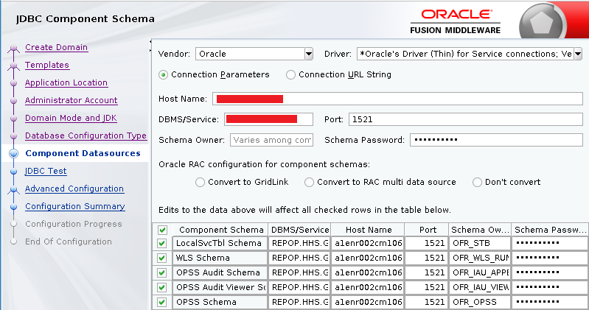The image size is (589, 310).
Task: Jump to Advanced Configuration step
Action: pos(74,189)
